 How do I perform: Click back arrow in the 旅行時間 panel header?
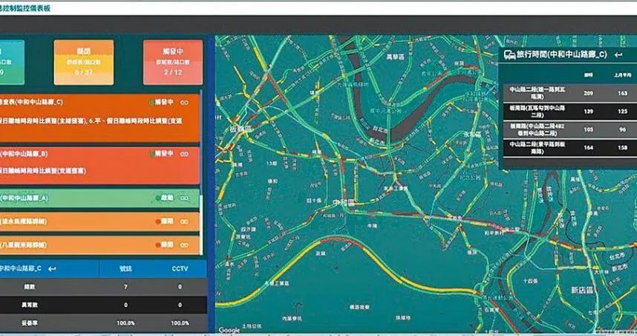tap(618, 55)
